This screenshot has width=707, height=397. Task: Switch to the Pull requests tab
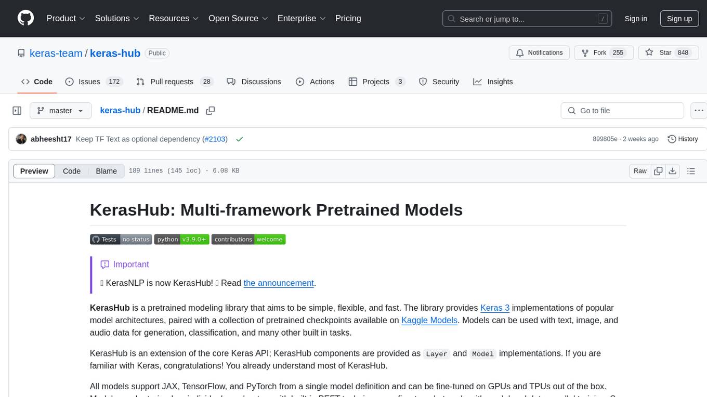pos(175,82)
